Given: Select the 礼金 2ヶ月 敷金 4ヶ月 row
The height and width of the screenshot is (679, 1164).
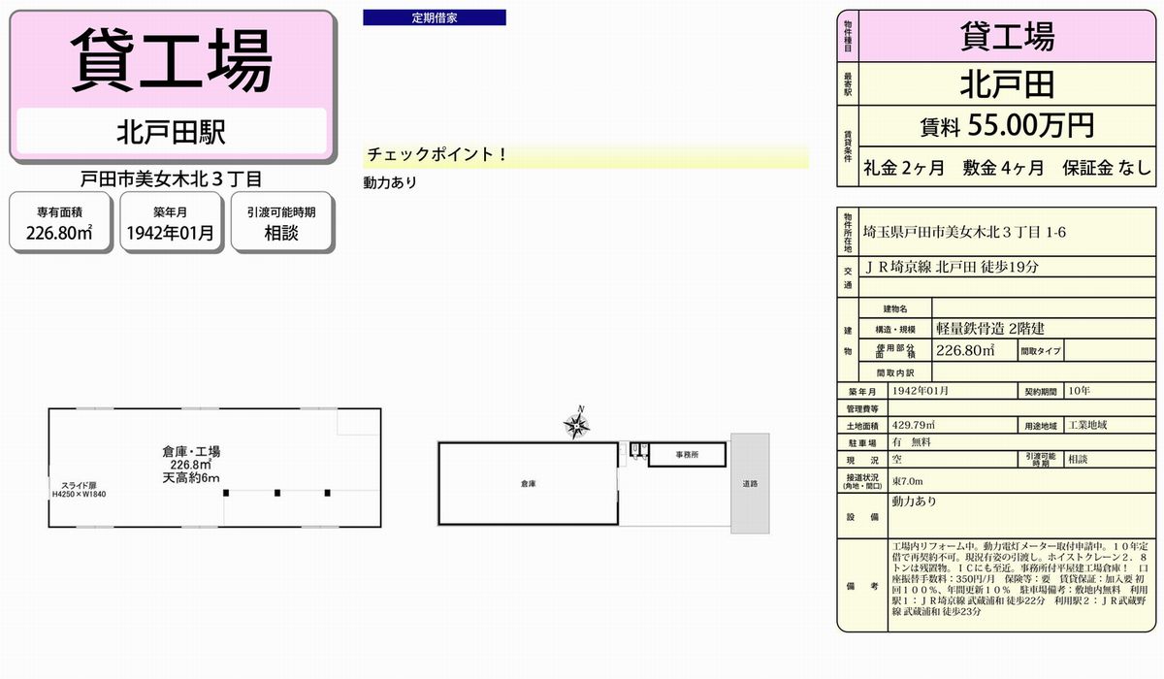Looking at the screenshot, I should tap(1007, 167).
